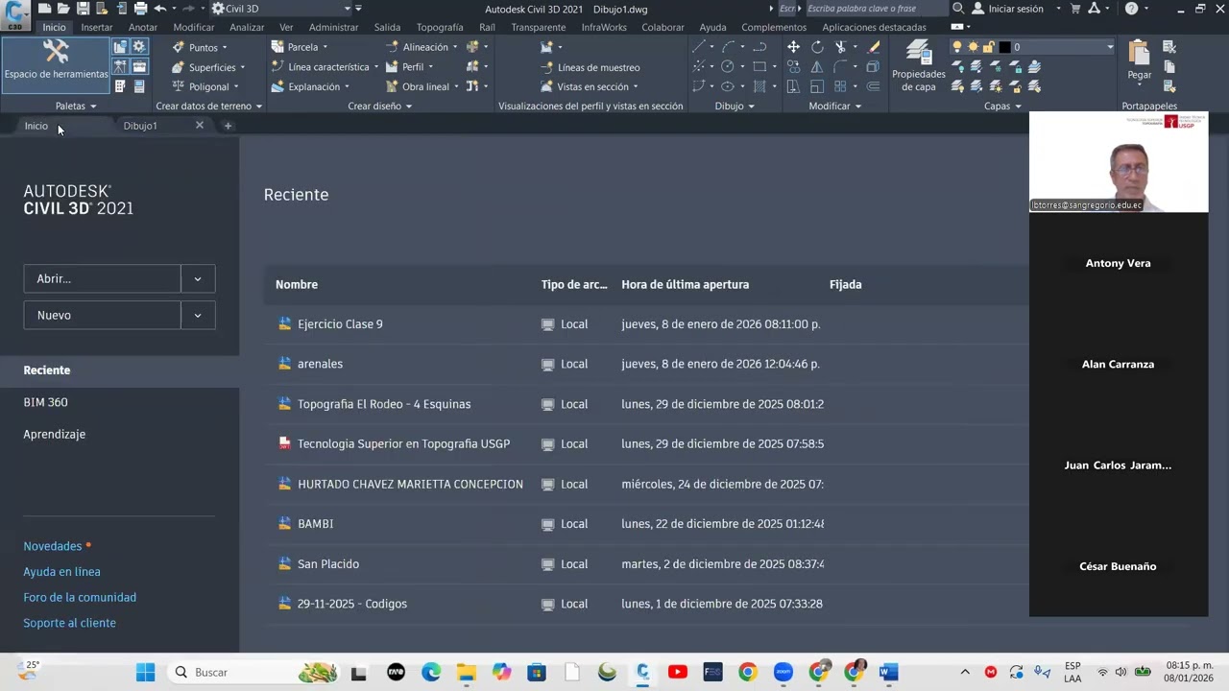The width and height of the screenshot is (1229, 691).
Task: Switch to the Dibujo1 file tab
Action: coord(140,126)
